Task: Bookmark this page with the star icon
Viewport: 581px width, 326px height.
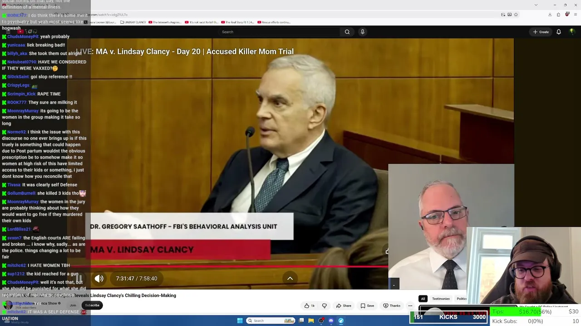Action: point(516,14)
